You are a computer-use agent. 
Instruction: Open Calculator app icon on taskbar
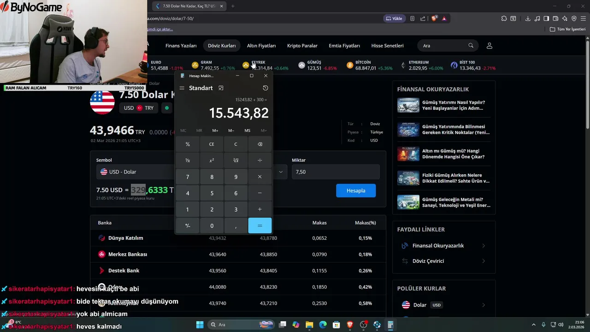click(390, 325)
